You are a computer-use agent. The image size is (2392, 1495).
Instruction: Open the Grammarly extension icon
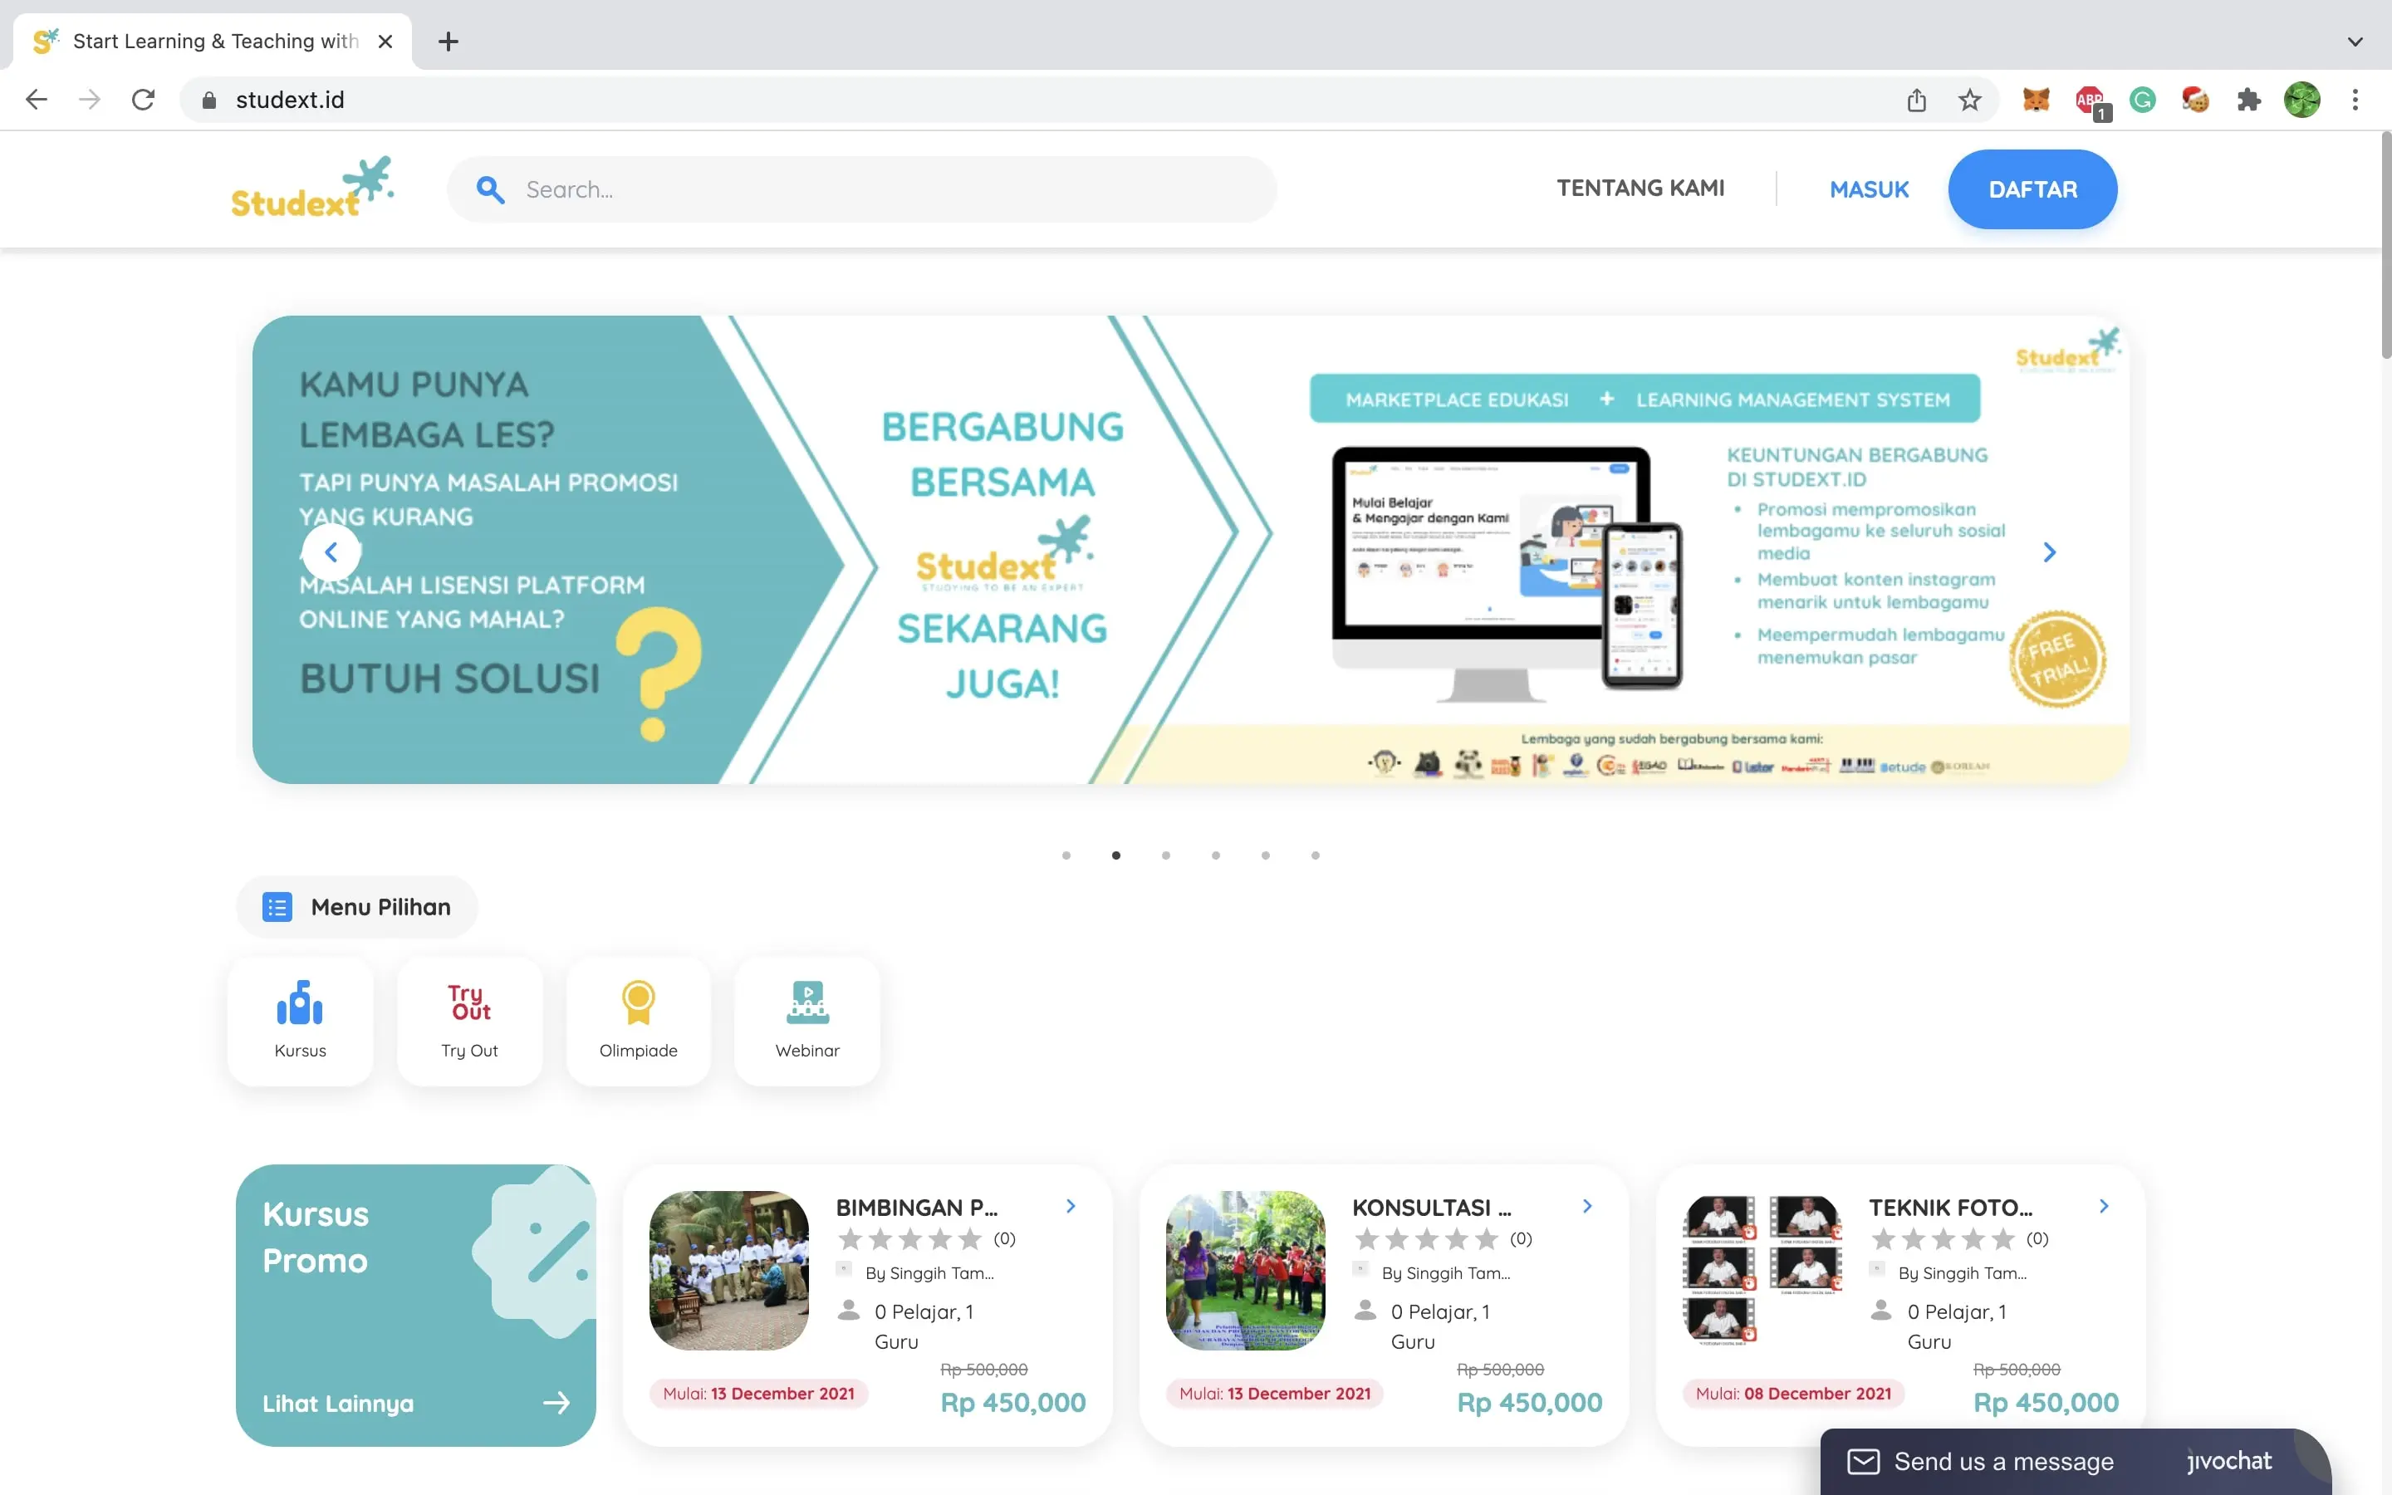point(2143,99)
